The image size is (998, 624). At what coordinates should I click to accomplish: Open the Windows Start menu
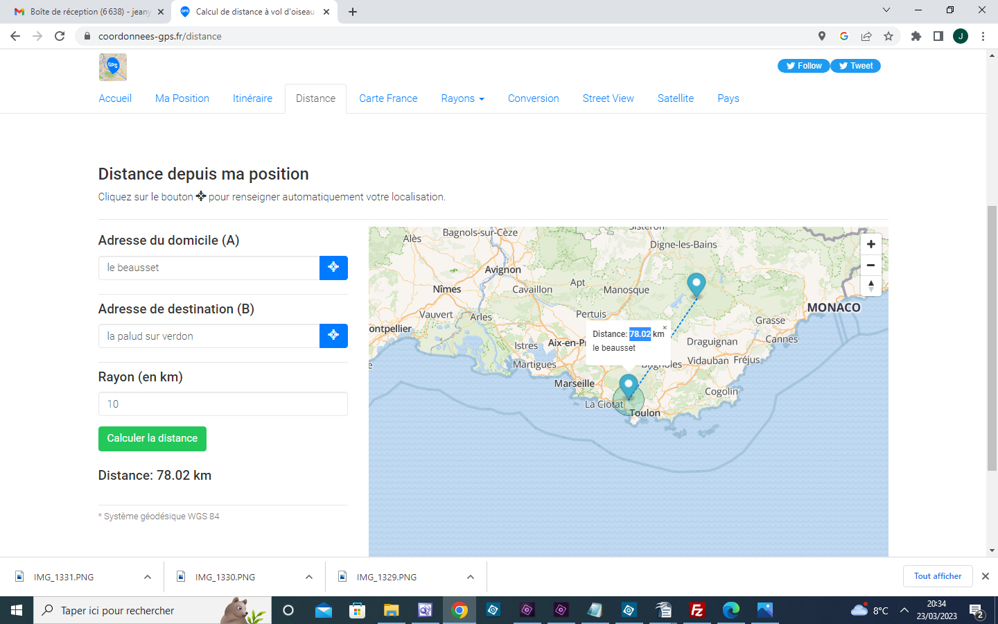pos(17,610)
